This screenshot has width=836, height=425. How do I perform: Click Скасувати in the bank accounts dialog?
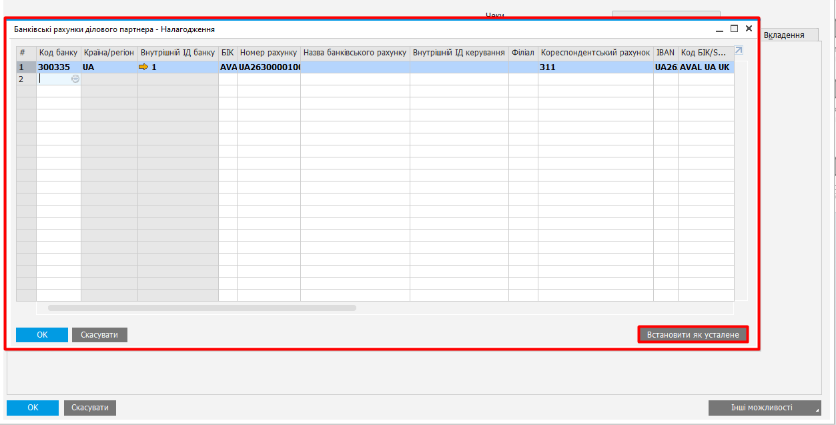pyautogui.click(x=99, y=335)
